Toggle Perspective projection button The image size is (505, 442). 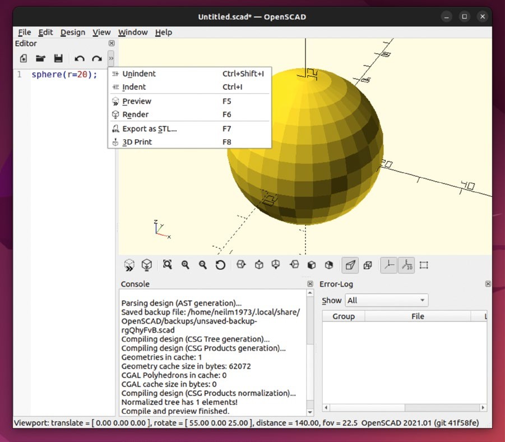(x=350, y=265)
